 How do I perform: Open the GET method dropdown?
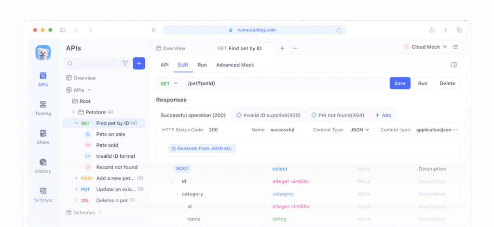click(x=169, y=83)
